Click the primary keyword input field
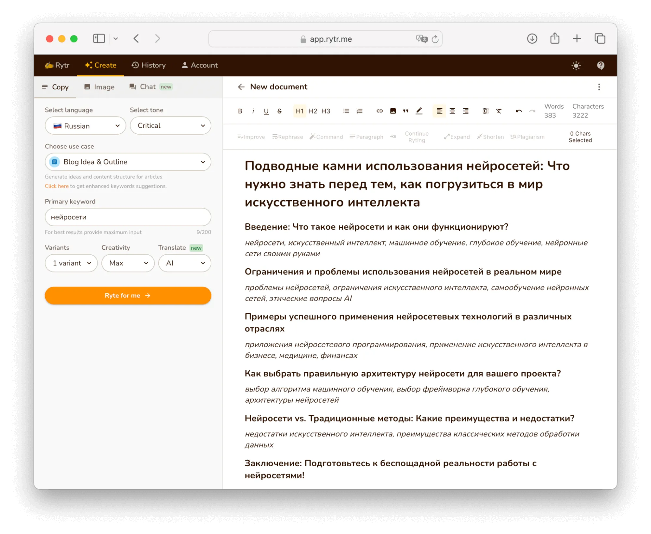Viewport: 651px width, 534px height. pyautogui.click(x=128, y=217)
